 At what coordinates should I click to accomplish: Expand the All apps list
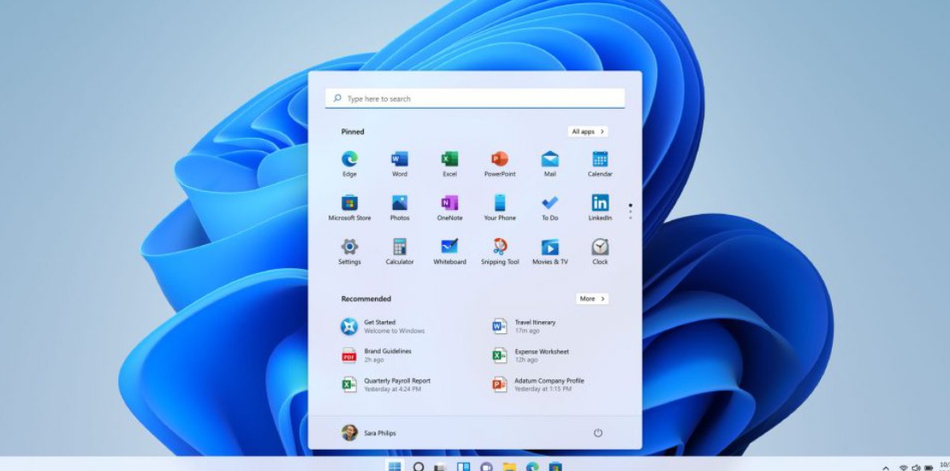click(x=588, y=132)
